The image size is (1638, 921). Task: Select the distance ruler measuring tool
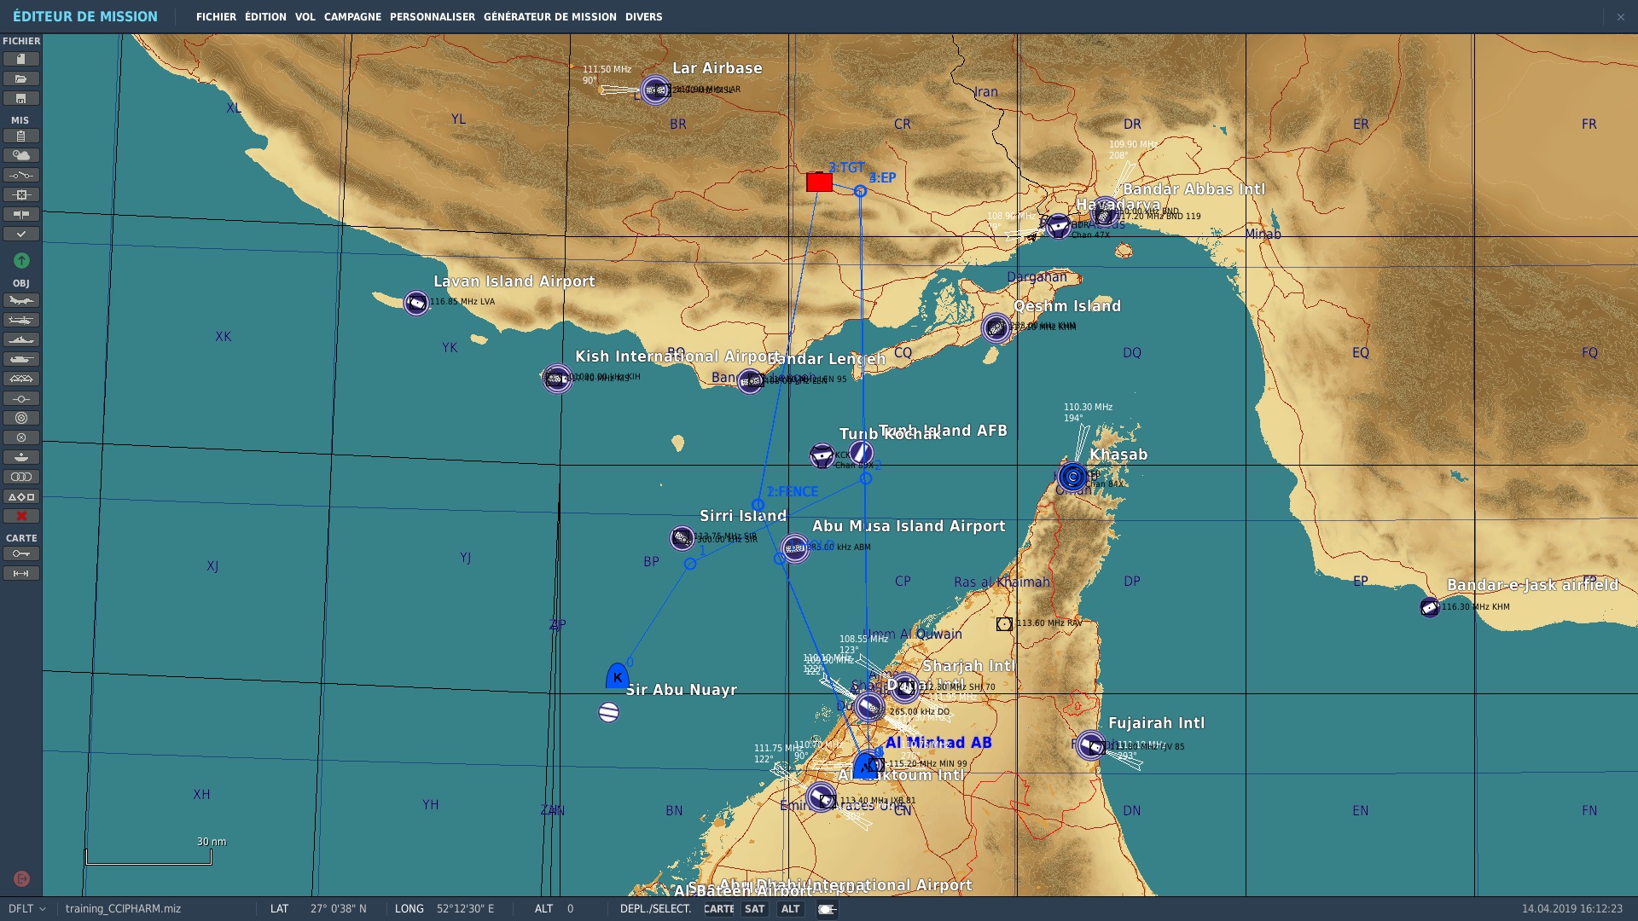coord(21,573)
